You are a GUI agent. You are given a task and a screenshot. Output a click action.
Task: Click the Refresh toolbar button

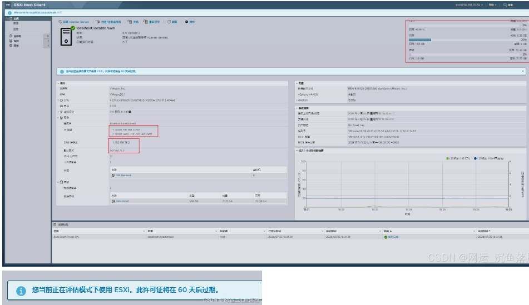(172, 22)
